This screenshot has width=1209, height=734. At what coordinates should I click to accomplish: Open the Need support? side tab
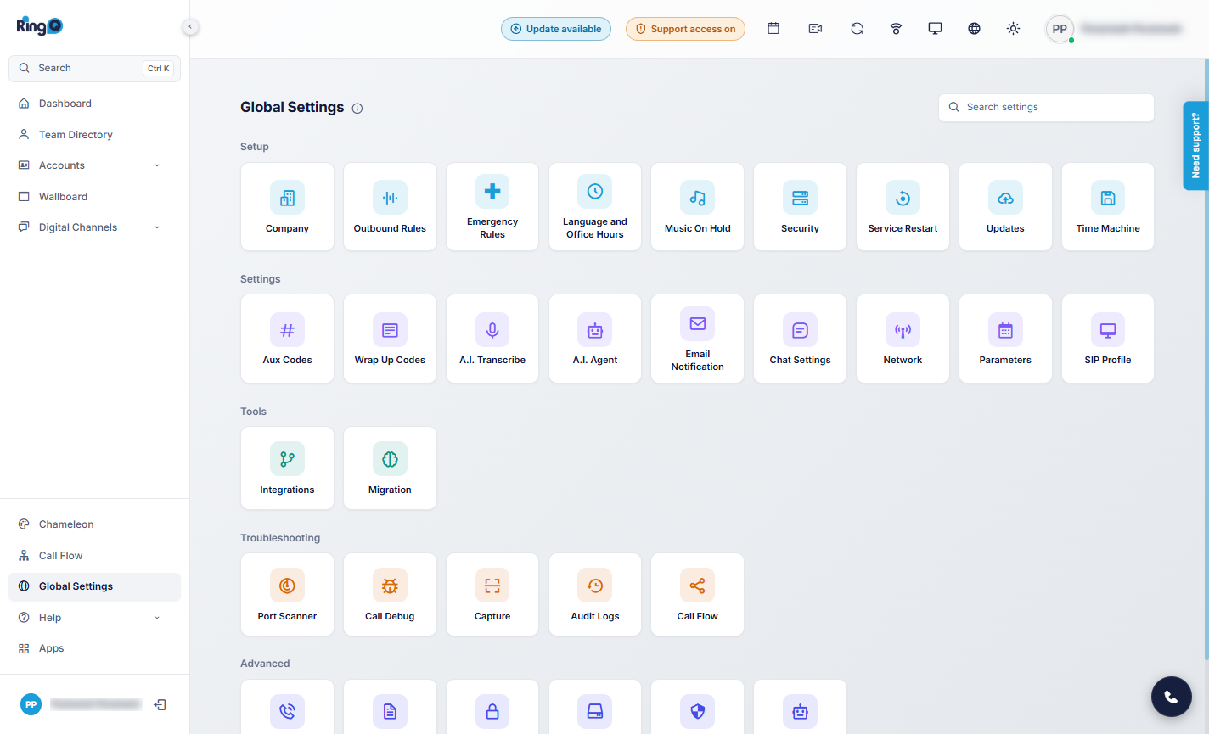coord(1195,146)
